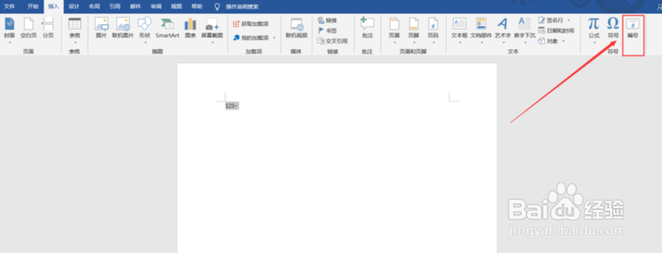Insert a blank page (空白页)
The width and height of the screenshot is (662, 253).
(28, 28)
